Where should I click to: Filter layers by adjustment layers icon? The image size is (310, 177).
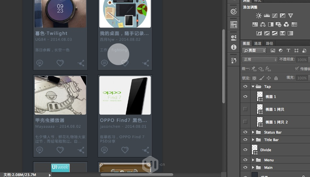tap(280, 51)
